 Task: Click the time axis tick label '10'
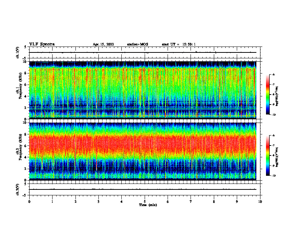pos(260,202)
